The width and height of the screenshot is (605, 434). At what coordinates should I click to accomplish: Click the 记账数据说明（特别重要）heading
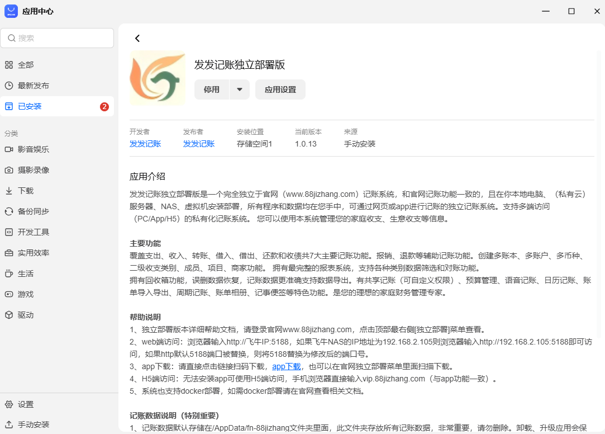[x=174, y=416]
